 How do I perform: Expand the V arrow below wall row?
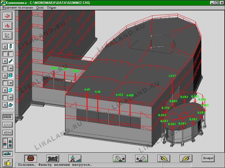pyautogui.click(x=10, y=83)
